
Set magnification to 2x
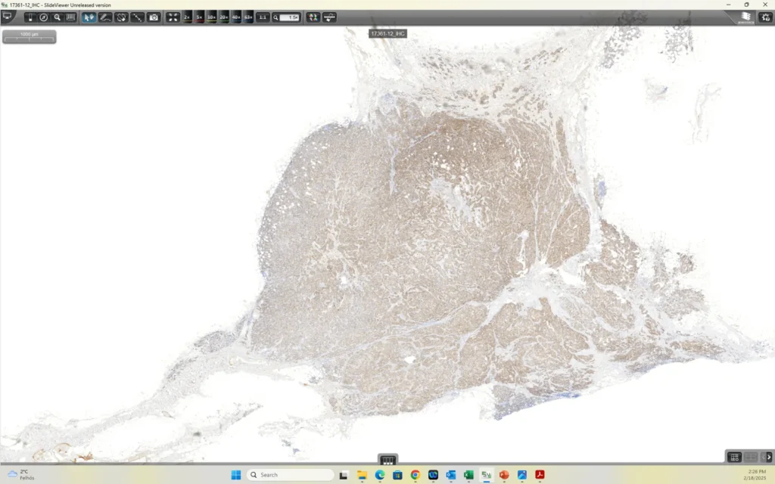point(187,17)
